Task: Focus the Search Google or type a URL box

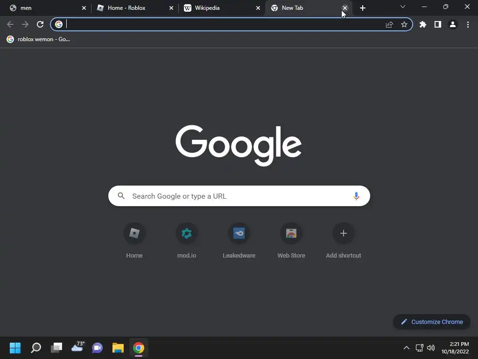Action: [239, 196]
